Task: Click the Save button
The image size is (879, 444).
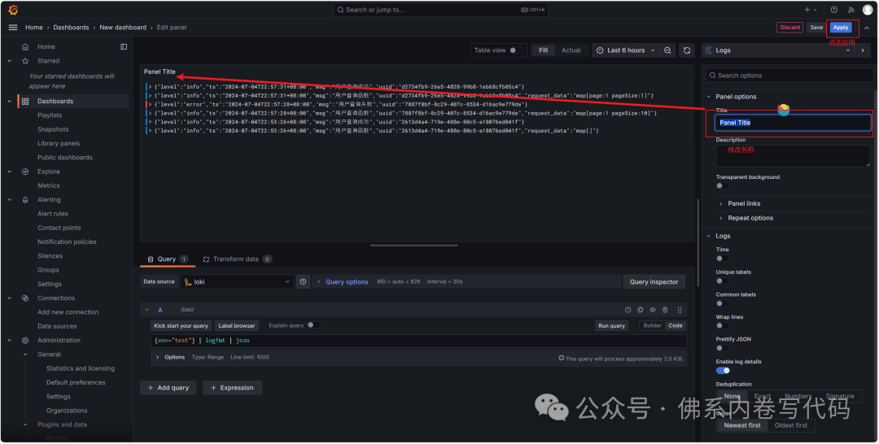Action: coord(816,28)
